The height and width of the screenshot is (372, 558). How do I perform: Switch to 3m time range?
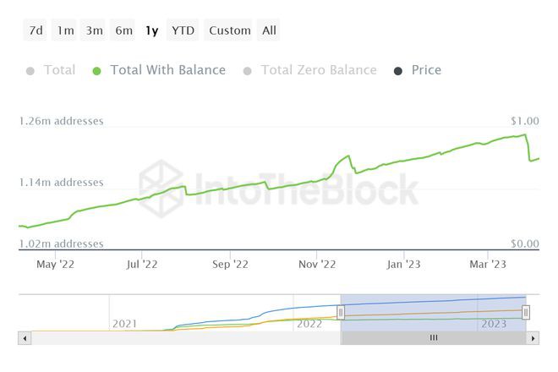click(x=94, y=30)
